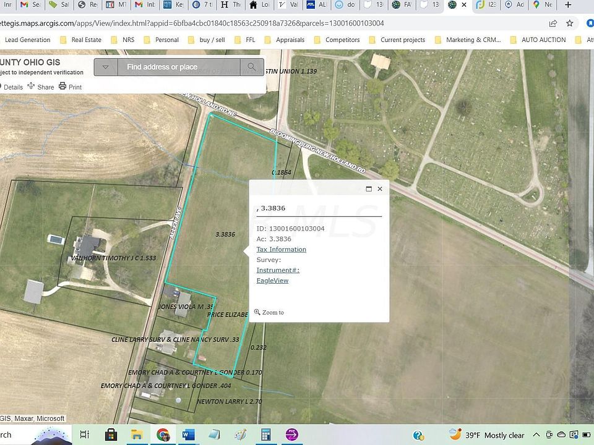Click the share page icon in the address bar
This screenshot has height=445, width=594.
point(553,23)
